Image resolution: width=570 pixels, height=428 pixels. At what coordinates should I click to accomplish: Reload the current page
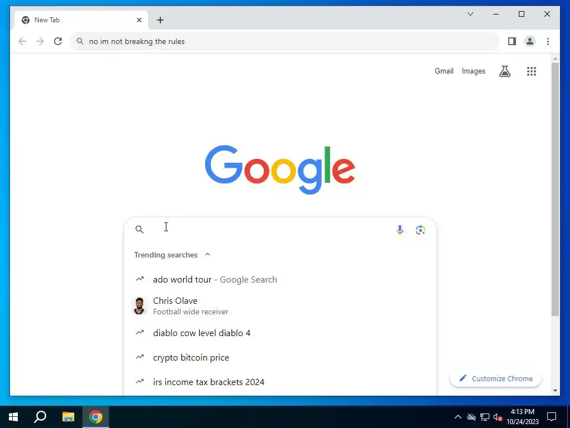pyautogui.click(x=58, y=41)
